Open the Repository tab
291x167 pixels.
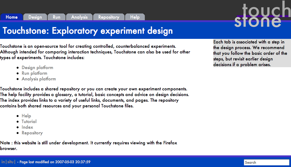(x=109, y=17)
